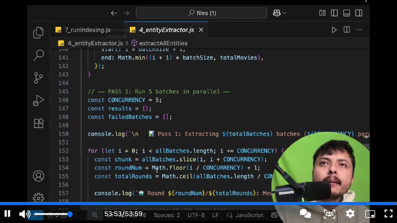Click the status bar zoom magnifier icon
397x223 pixels.
[x=95, y=215]
